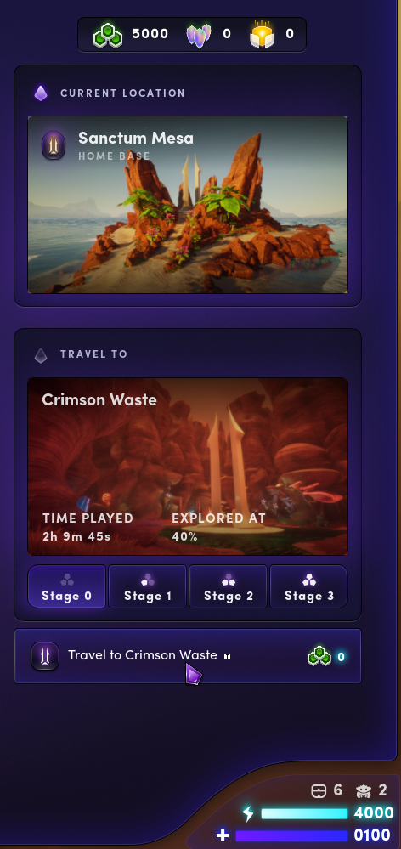This screenshot has width=401, height=849.
Task: Click the purple gem beside Current Location
Action: 41,93
